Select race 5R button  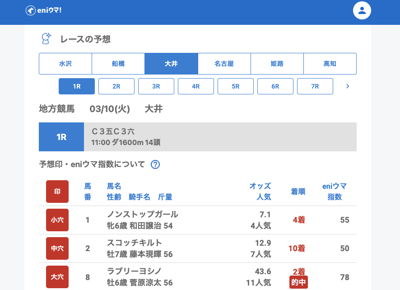(x=236, y=86)
